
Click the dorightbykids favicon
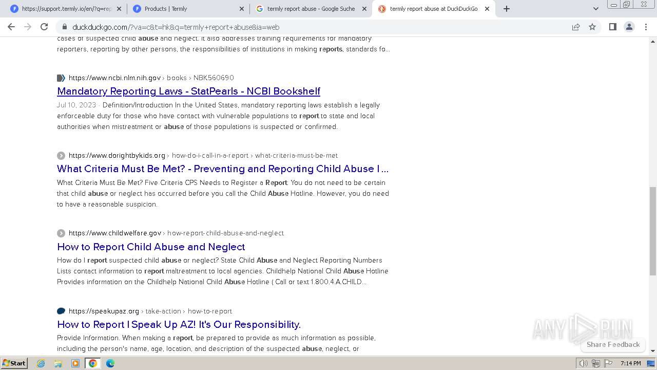pos(61,156)
